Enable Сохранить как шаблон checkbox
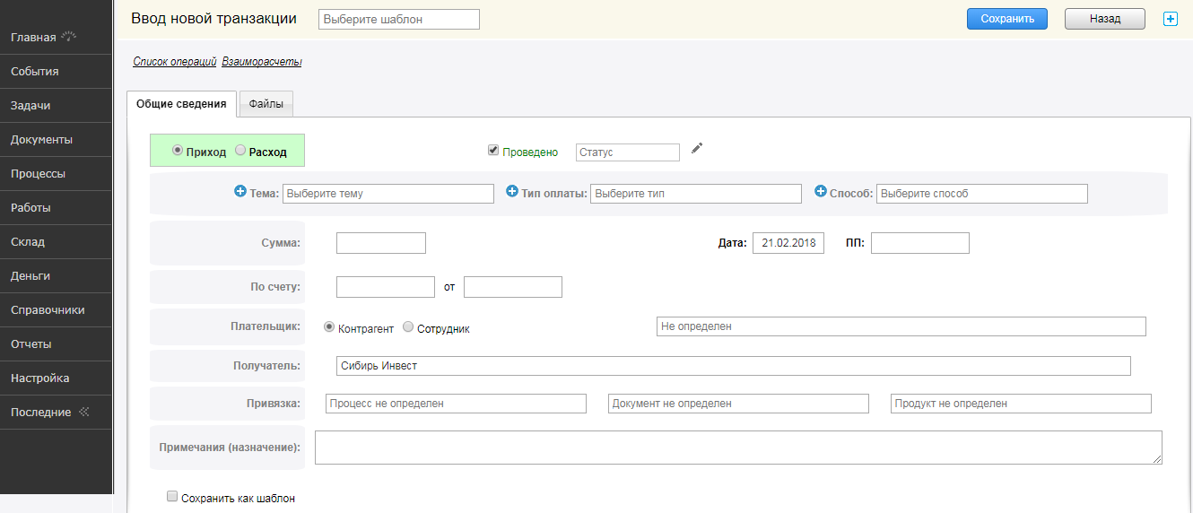 (172, 497)
